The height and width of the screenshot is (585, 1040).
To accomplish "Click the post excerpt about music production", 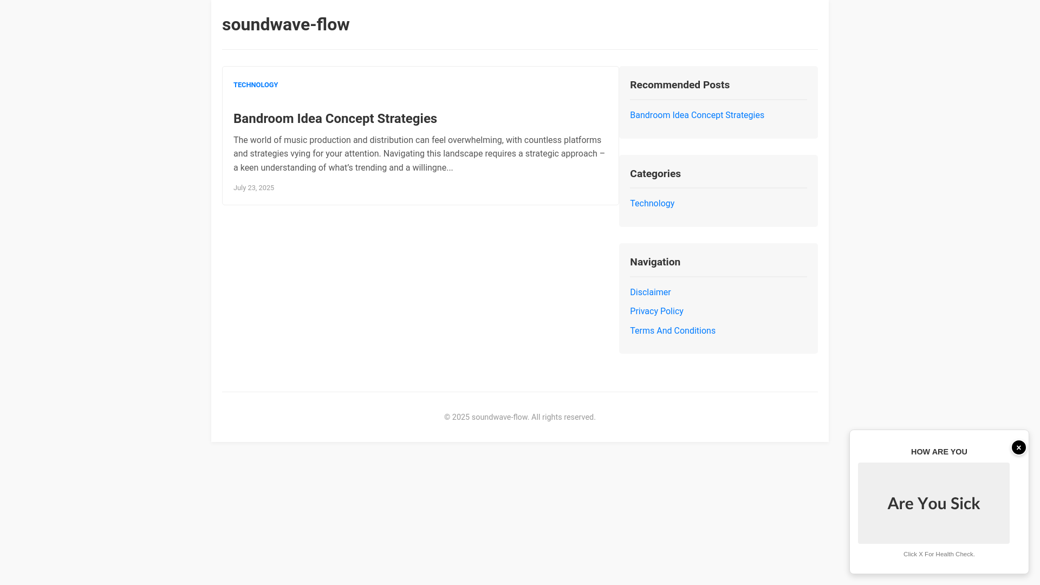I will [x=420, y=154].
